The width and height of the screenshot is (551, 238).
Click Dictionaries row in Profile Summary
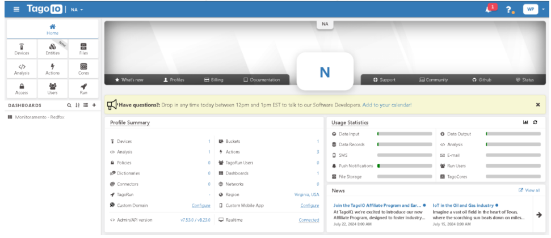[160, 173]
